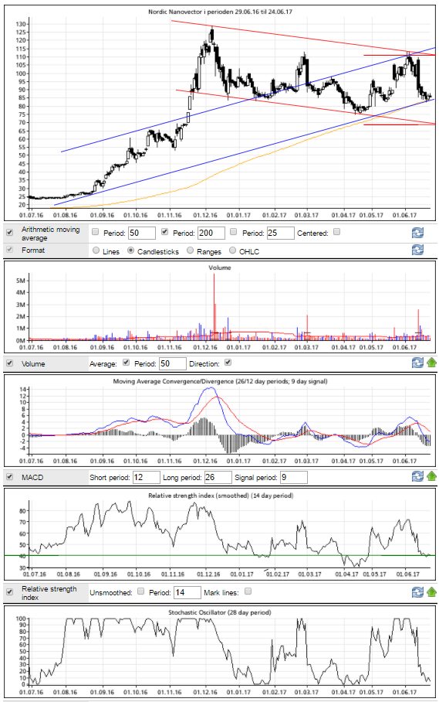Enable the 50 period moving average
Image resolution: width=439 pixels, height=702 pixels.
[95, 232]
